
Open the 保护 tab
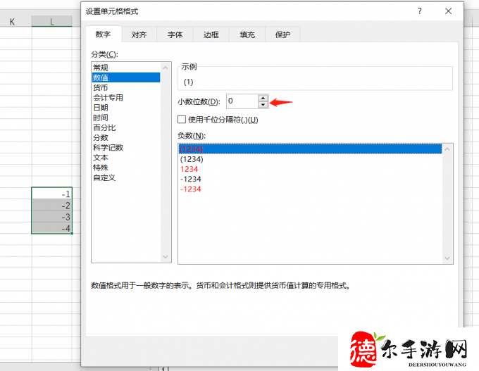click(x=282, y=34)
